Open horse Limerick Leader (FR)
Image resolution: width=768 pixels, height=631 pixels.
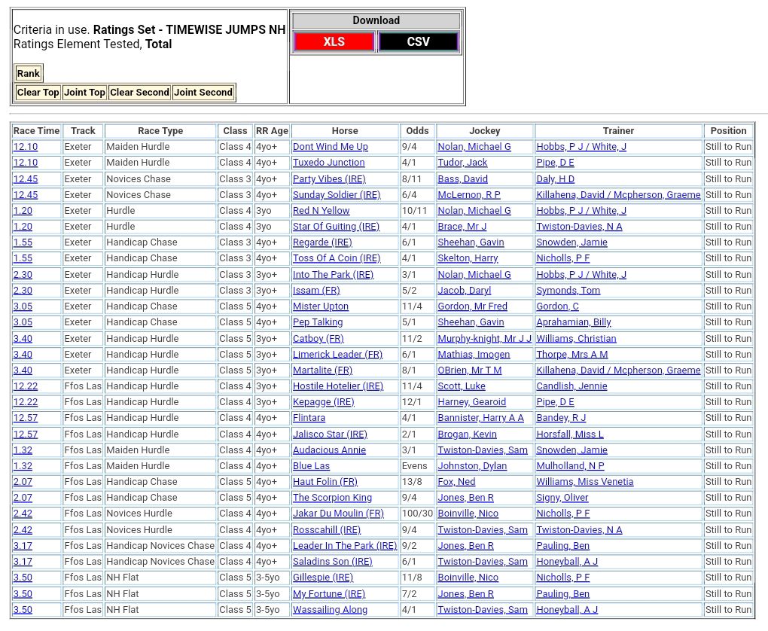click(337, 355)
